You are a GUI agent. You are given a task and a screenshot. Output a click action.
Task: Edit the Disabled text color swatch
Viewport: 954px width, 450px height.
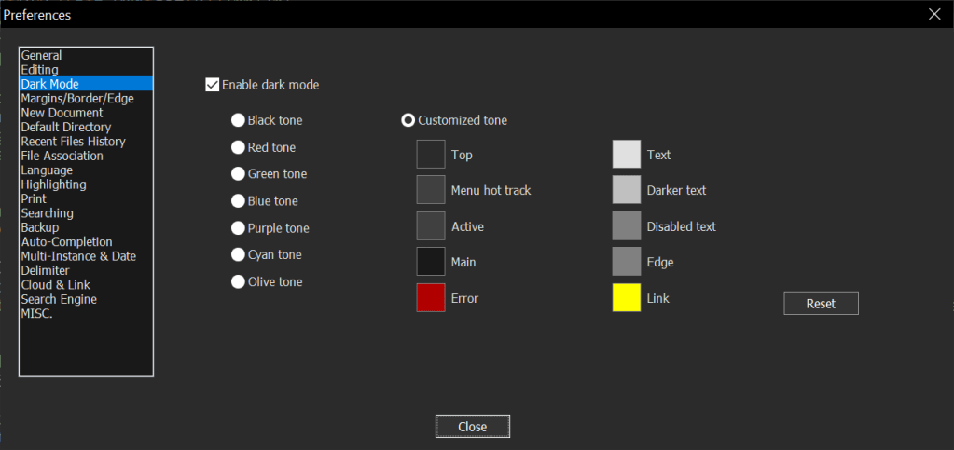tap(627, 226)
